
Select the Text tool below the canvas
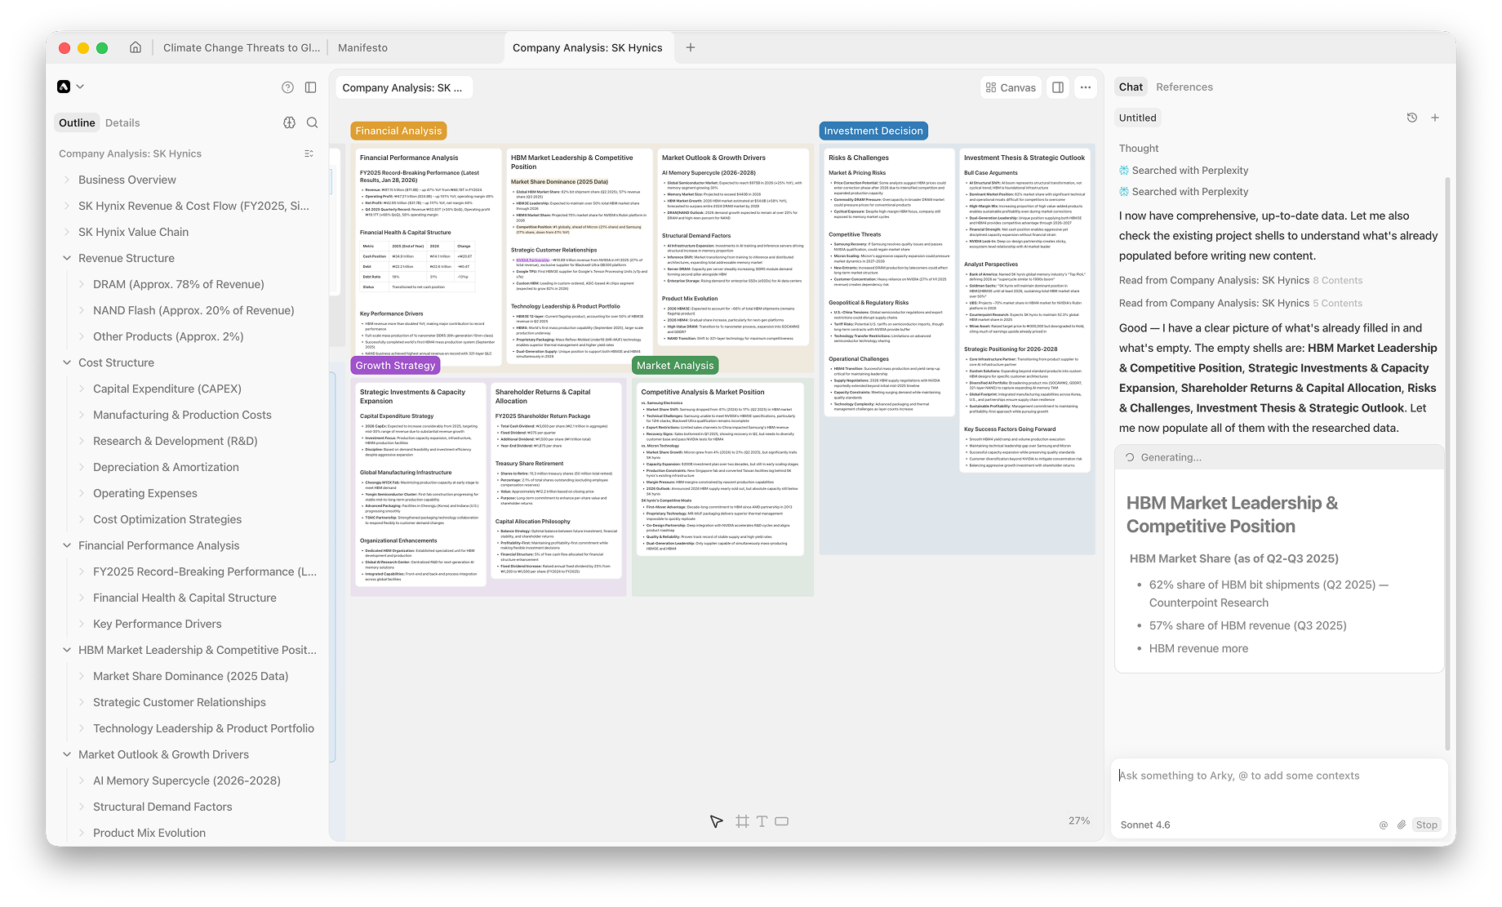pos(762,820)
